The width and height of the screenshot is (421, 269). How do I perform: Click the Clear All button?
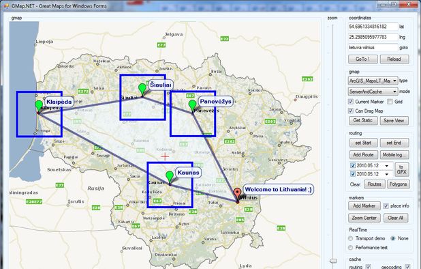coord(396,218)
